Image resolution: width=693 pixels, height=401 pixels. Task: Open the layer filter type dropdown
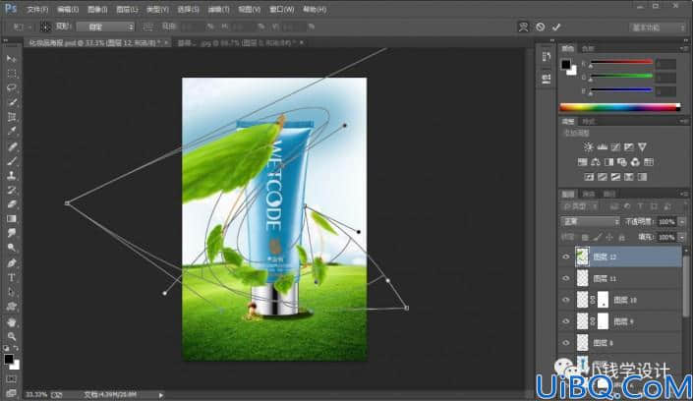point(580,206)
